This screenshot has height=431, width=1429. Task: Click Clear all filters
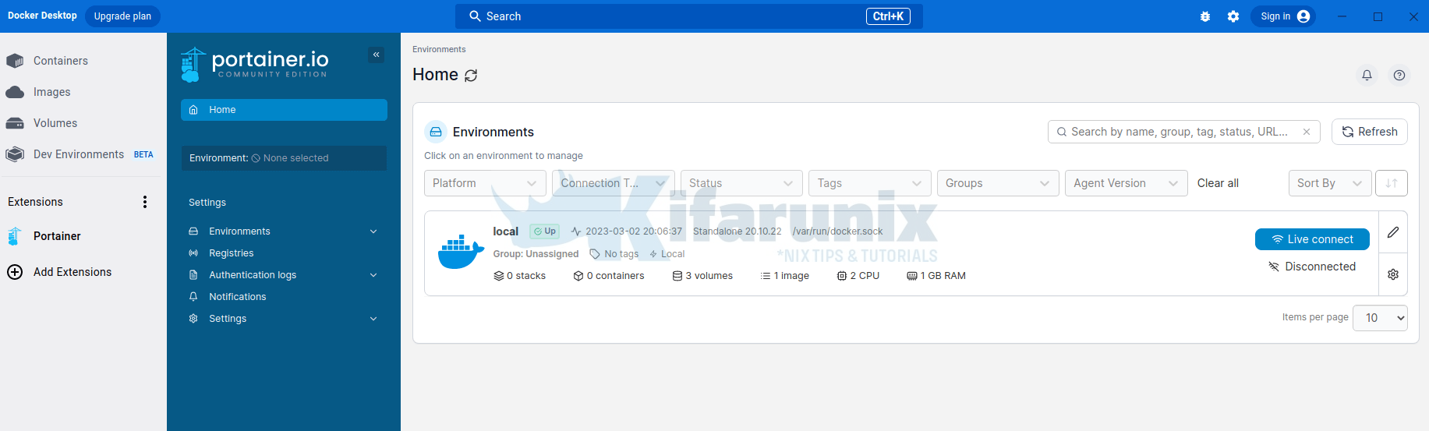(x=1218, y=183)
